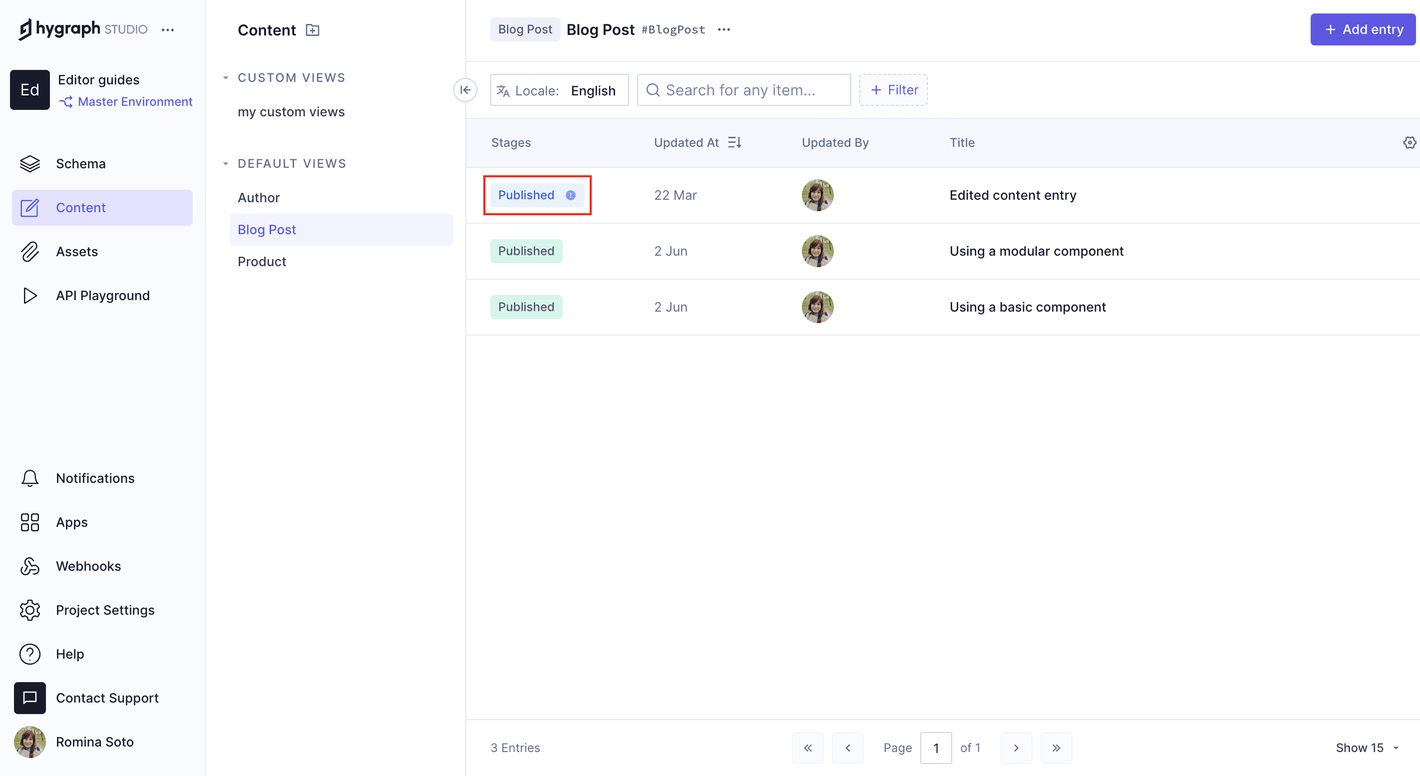Image resolution: width=1420 pixels, height=776 pixels.
Task: Click the table column settings gear icon
Action: click(x=1409, y=143)
